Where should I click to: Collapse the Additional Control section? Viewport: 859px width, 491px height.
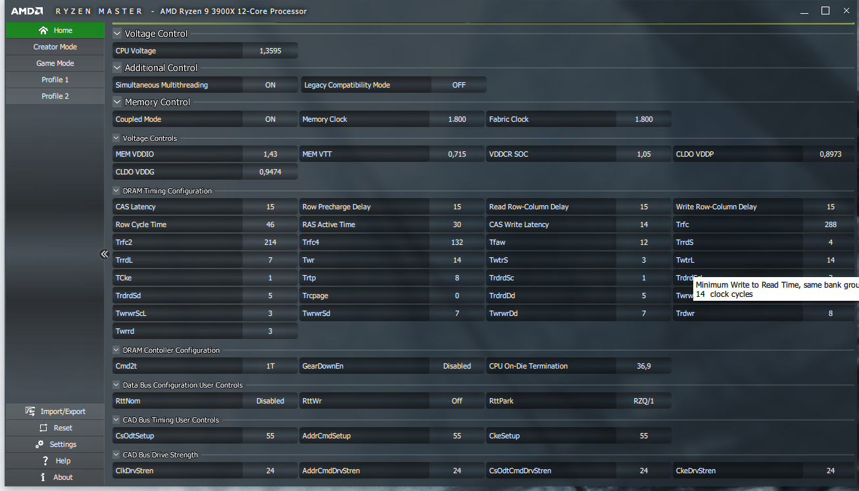(x=117, y=68)
